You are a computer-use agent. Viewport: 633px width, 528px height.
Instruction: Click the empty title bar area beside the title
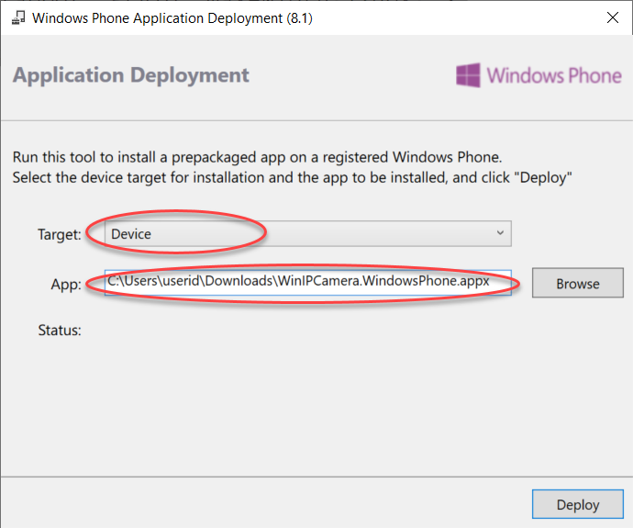click(456, 17)
